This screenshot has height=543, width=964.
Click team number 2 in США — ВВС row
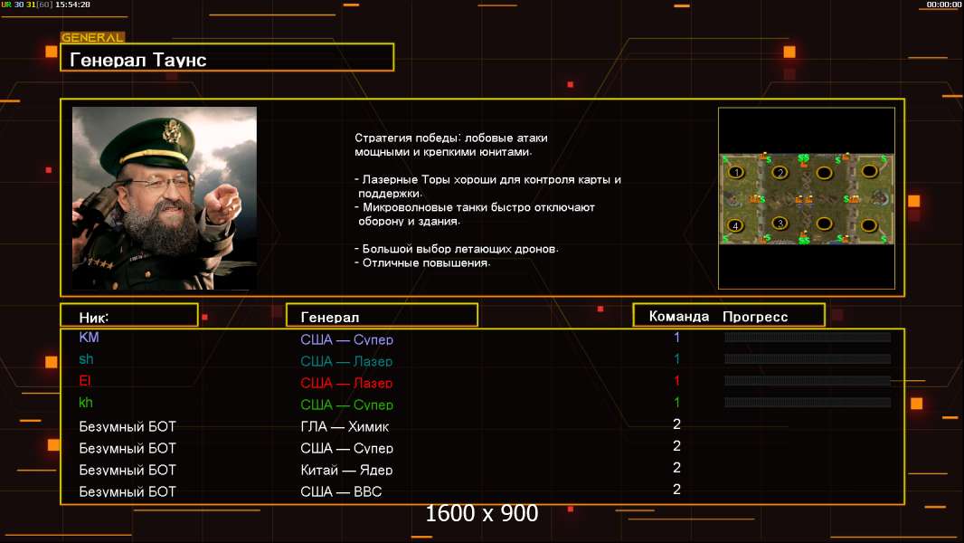tap(677, 489)
